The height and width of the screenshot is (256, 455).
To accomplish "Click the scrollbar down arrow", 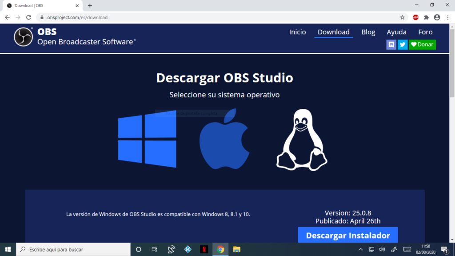I will click(x=452, y=240).
